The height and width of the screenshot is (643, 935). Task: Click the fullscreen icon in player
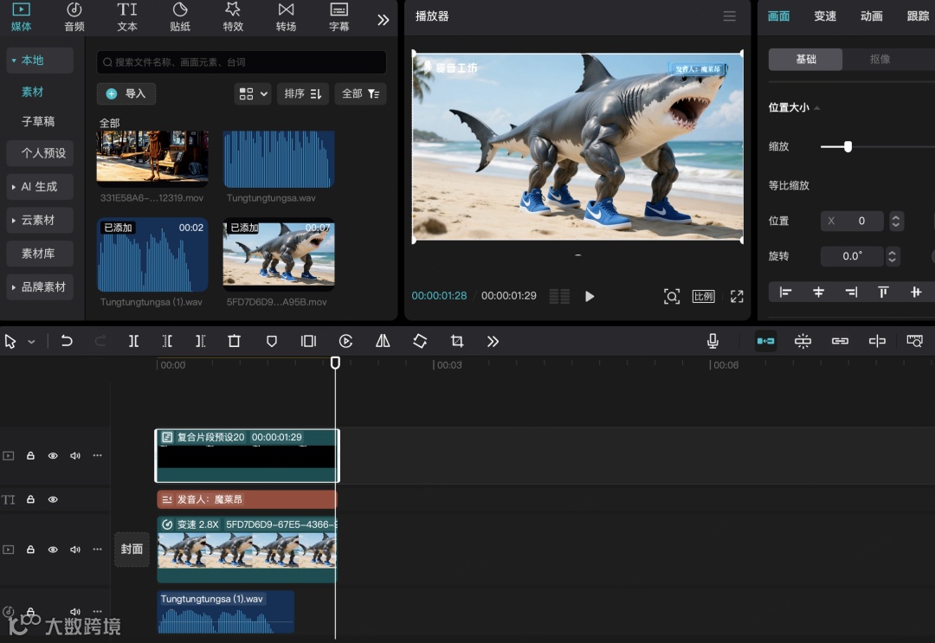(x=737, y=296)
